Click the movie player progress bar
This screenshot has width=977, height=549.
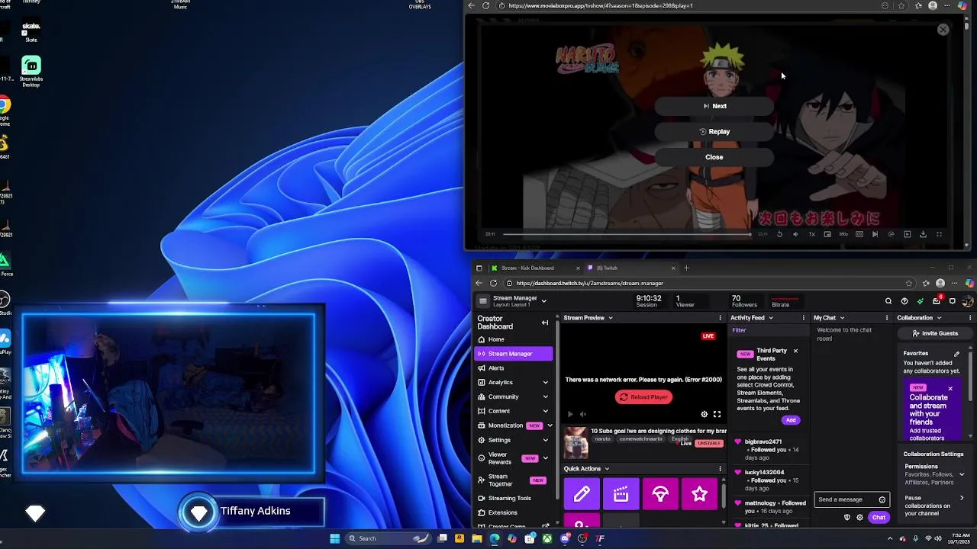click(627, 234)
